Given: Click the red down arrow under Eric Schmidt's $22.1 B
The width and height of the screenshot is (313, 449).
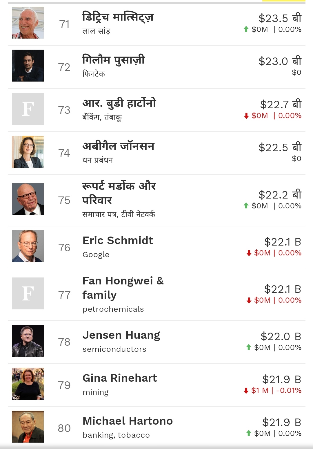Looking at the screenshot, I should (249, 253).
